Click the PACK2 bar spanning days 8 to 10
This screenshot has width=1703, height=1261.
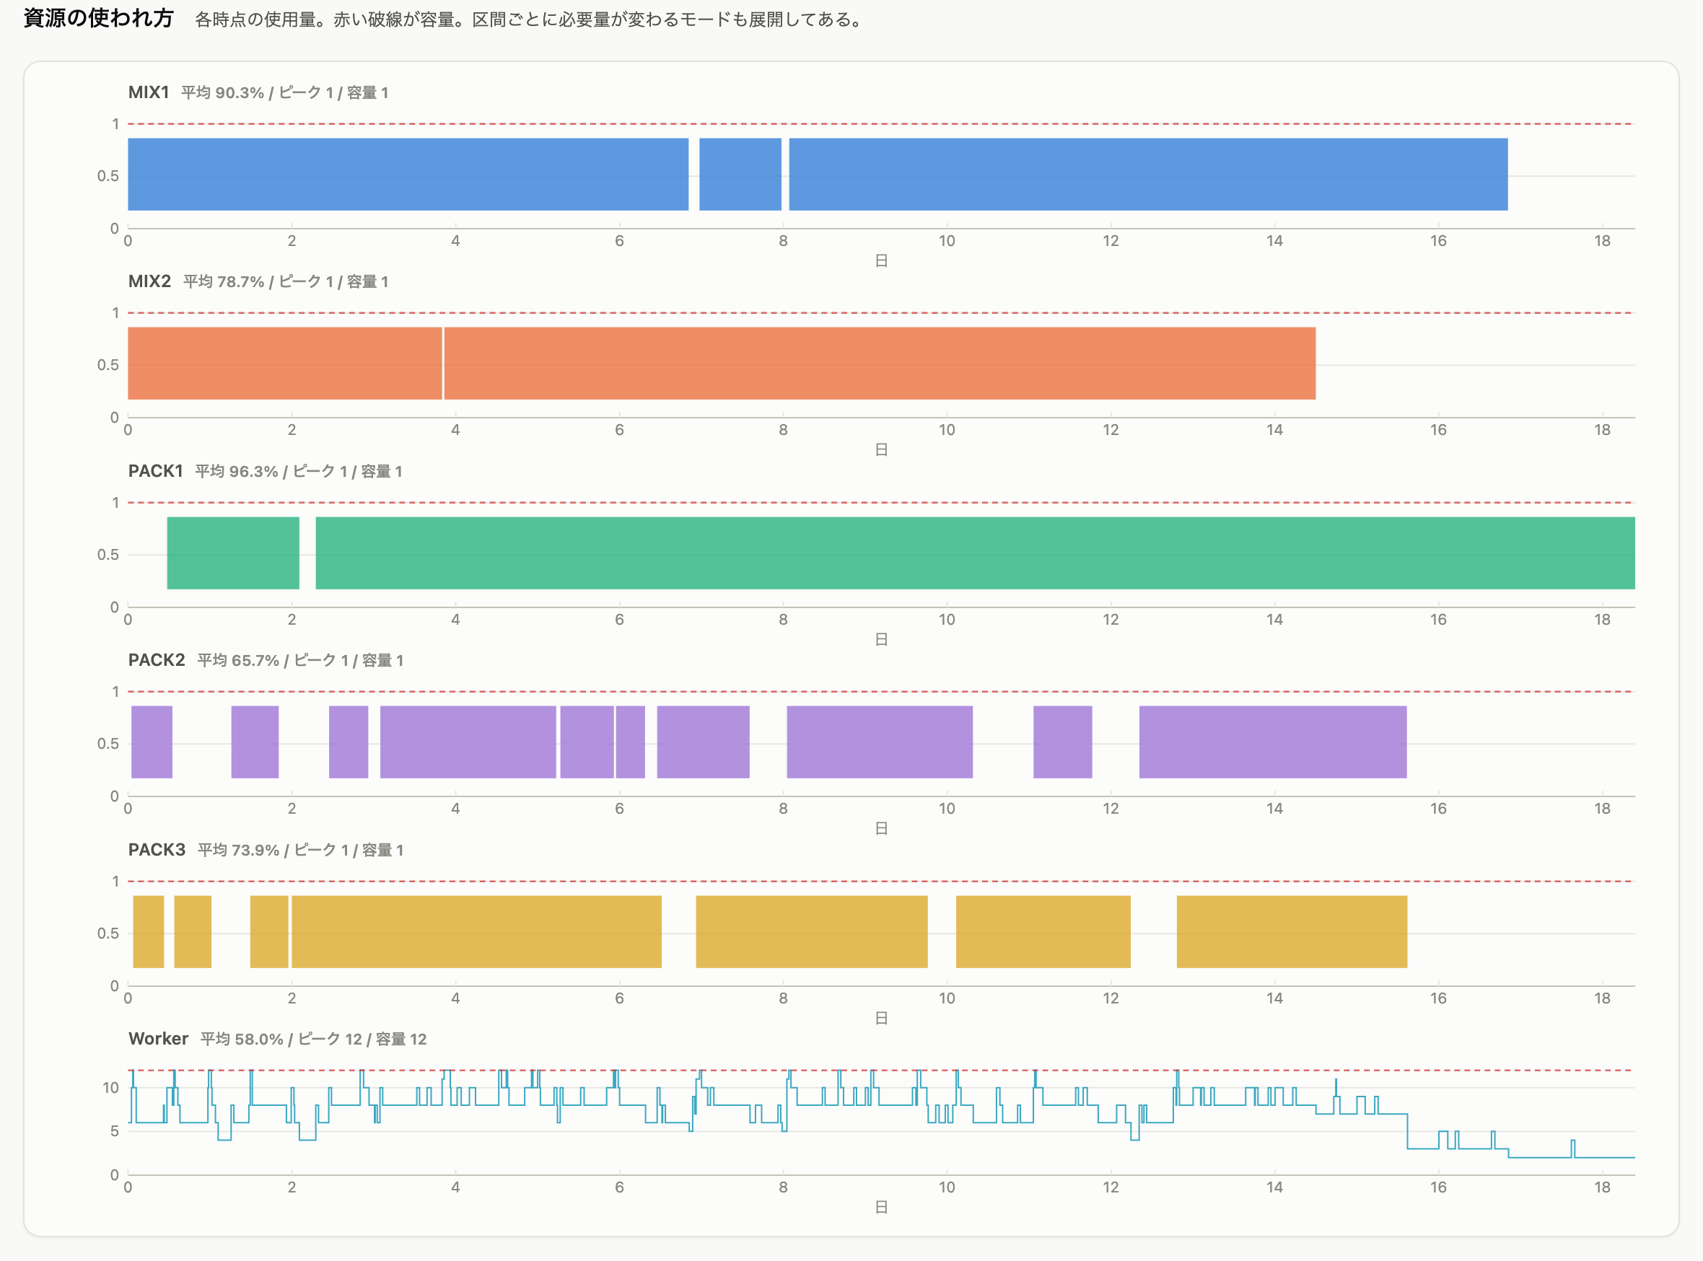pyautogui.click(x=880, y=742)
